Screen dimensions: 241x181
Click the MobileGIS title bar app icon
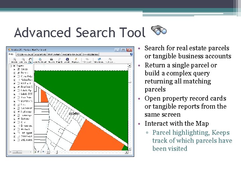(x=9, y=50)
